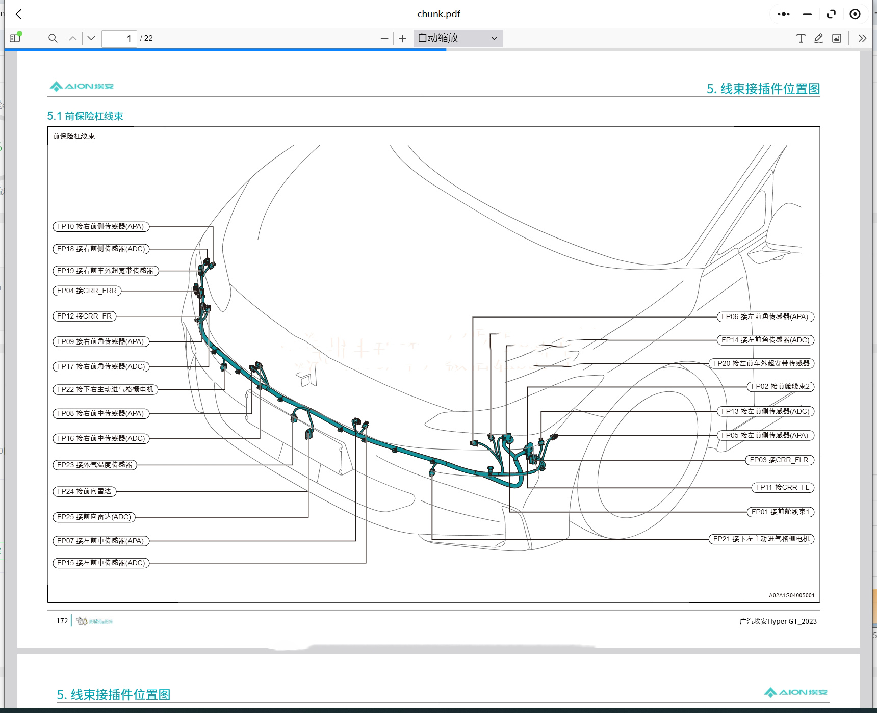Select the add image tool
This screenshot has width=877, height=713.
click(x=837, y=38)
